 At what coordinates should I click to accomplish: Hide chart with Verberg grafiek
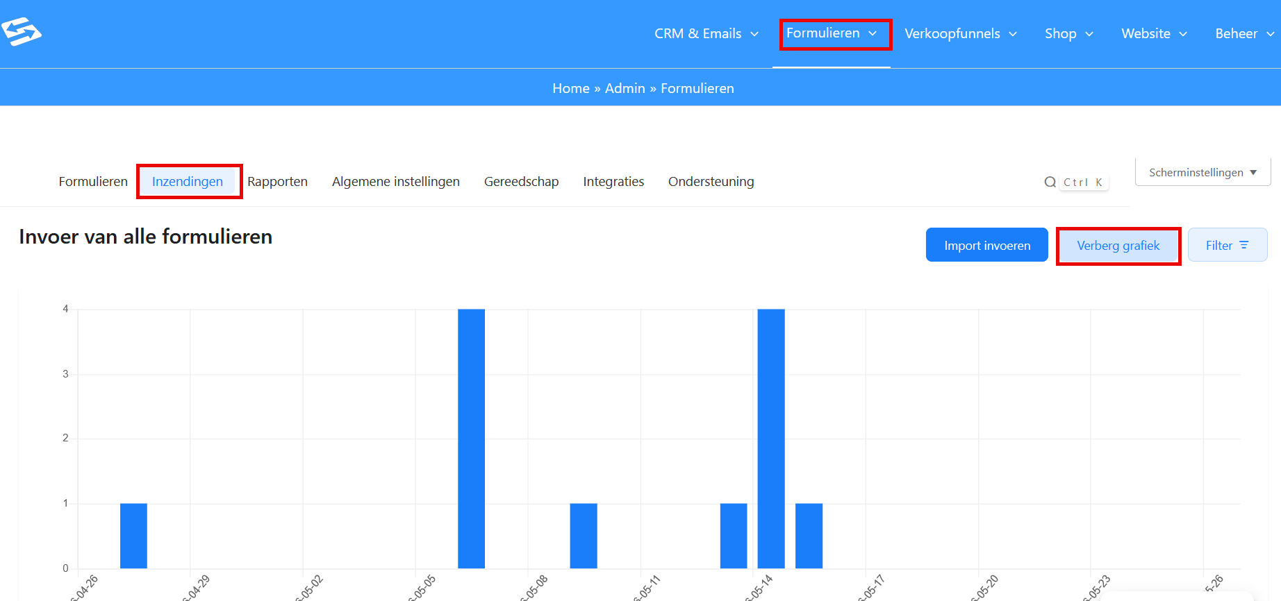click(x=1118, y=246)
